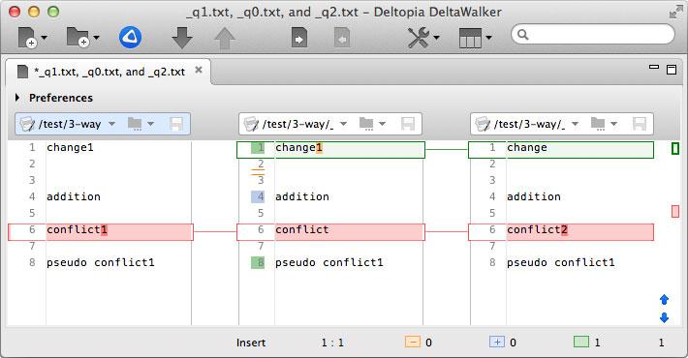
Task: Click the 1 : 1 cursor position indicator
Action: tap(332, 343)
